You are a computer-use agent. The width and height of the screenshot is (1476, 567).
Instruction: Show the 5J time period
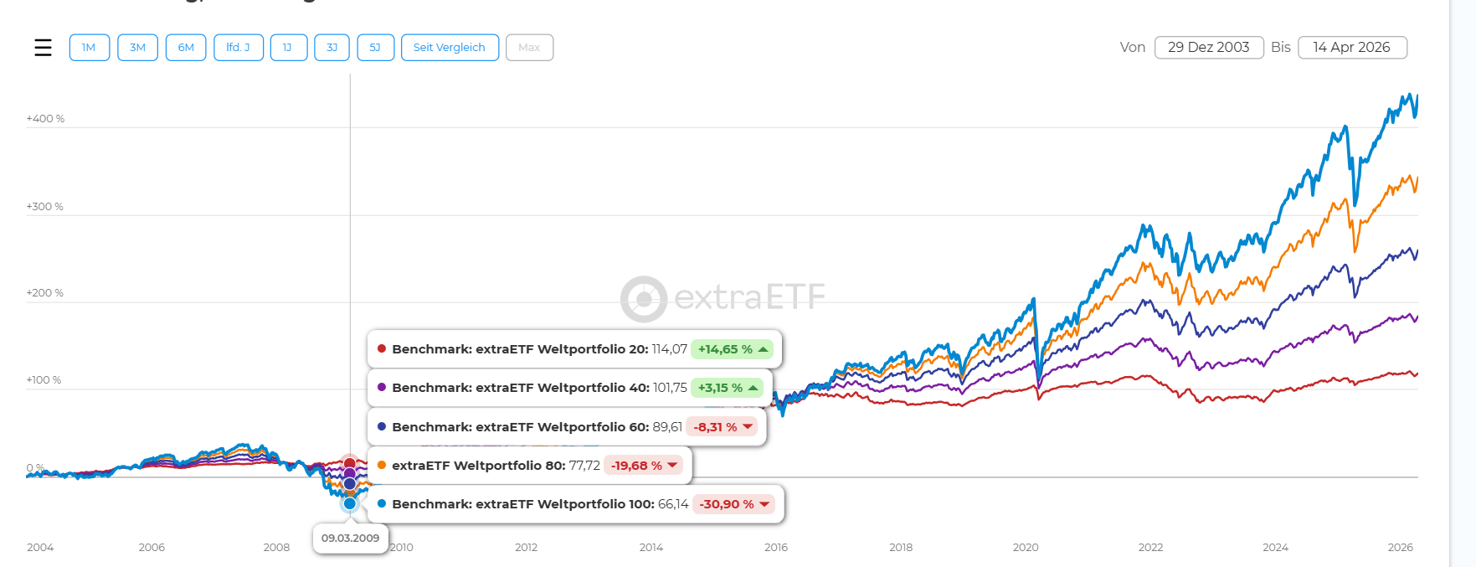coord(375,48)
